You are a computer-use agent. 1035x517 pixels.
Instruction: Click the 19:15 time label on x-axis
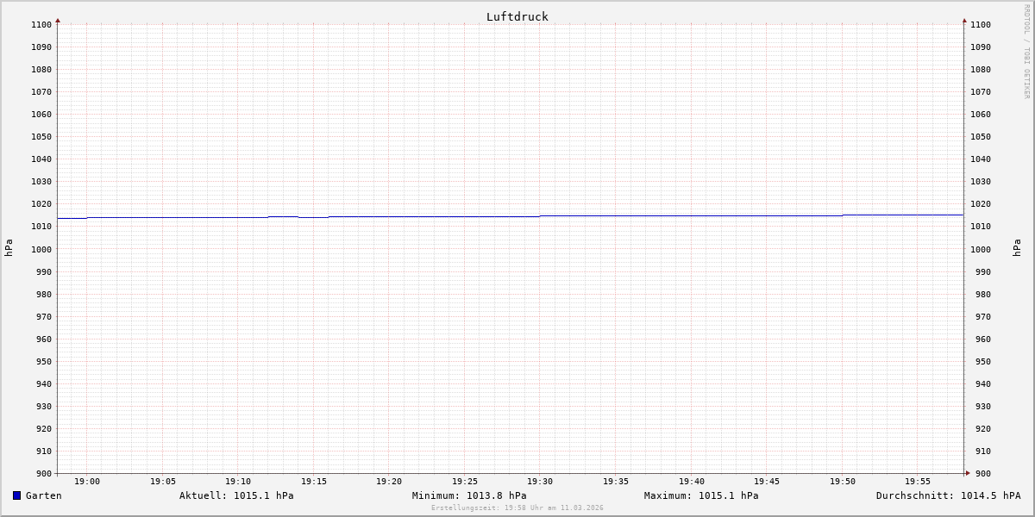coord(314,482)
